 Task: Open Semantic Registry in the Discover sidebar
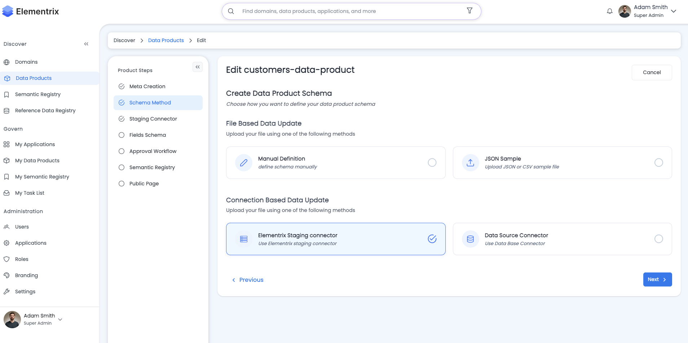coord(38,94)
